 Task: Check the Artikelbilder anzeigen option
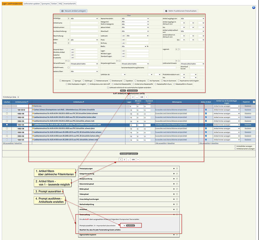[235, 146]
